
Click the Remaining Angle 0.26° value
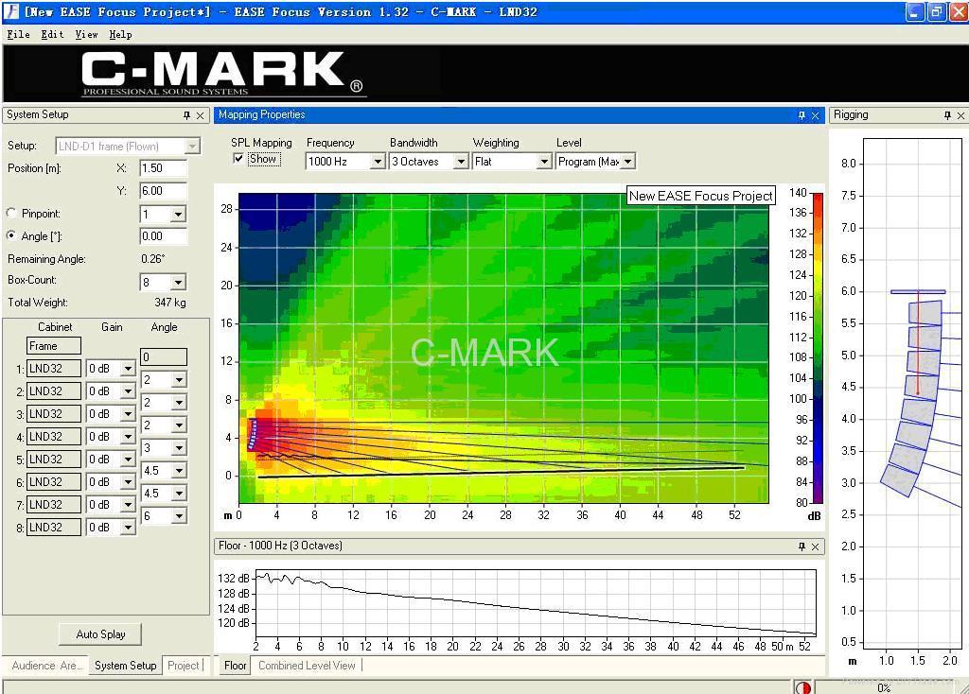pyautogui.click(x=153, y=259)
